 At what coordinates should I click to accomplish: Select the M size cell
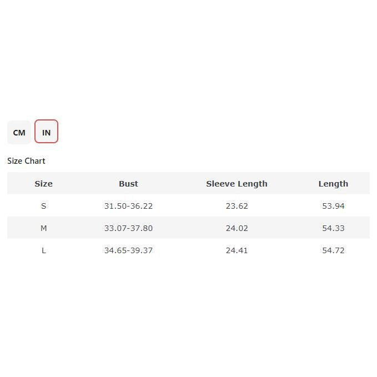click(43, 228)
